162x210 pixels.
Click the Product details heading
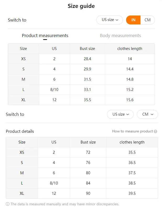[20, 131]
